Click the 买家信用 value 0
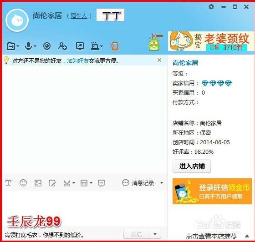The width and height of the screenshot is (255, 242). 203,93
